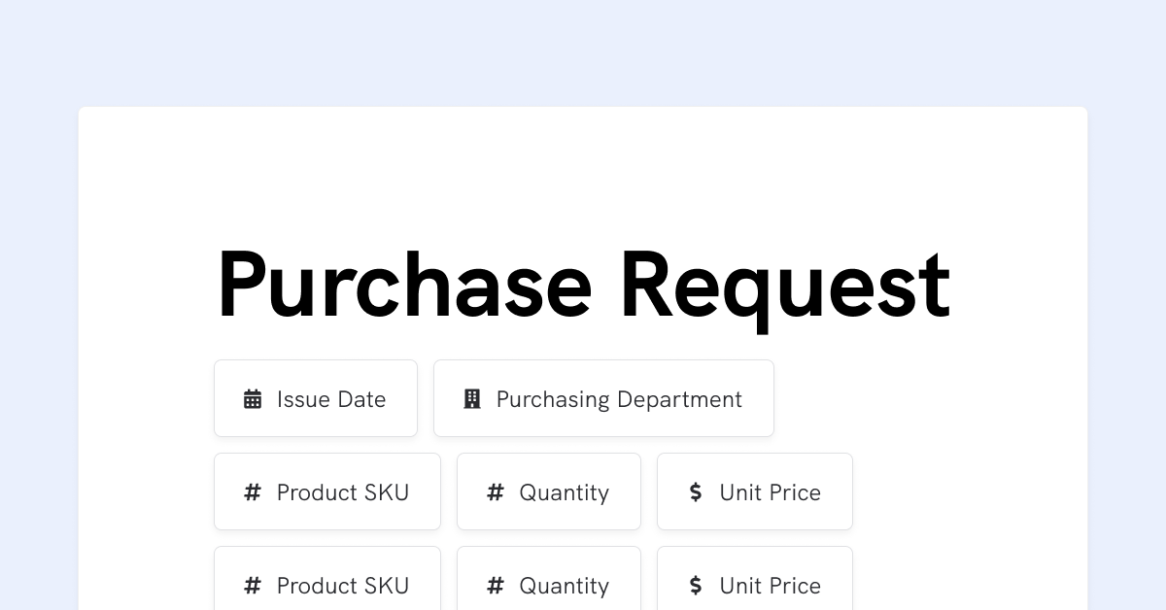The width and height of the screenshot is (1166, 610).
Task: Click the dollar icon in second Unit Price field
Action: pyautogui.click(x=696, y=586)
